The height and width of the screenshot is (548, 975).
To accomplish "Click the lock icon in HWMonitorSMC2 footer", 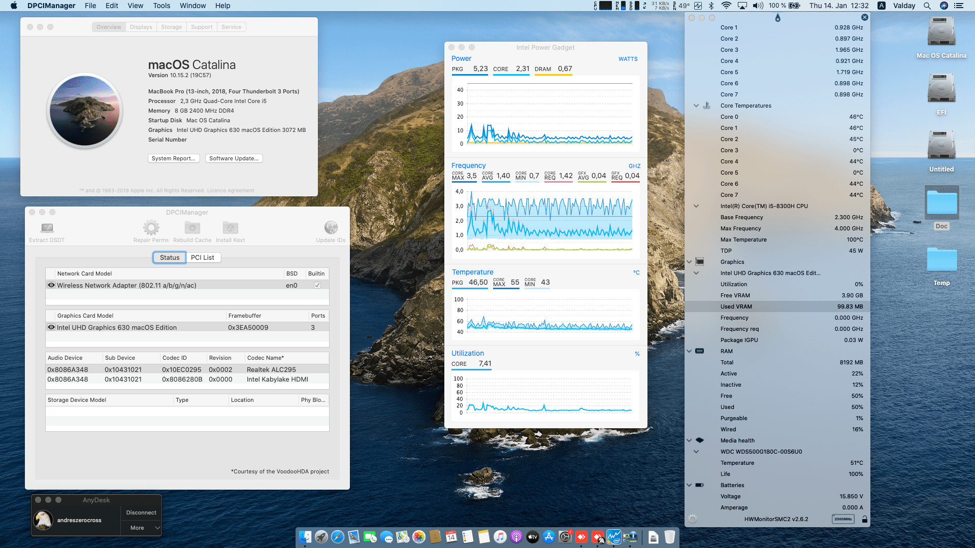I will click(x=864, y=519).
